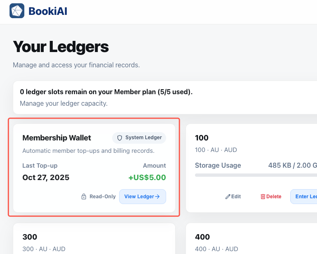Enter the ledger named 100
317x254 pixels.
pyautogui.click(x=305, y=197)
